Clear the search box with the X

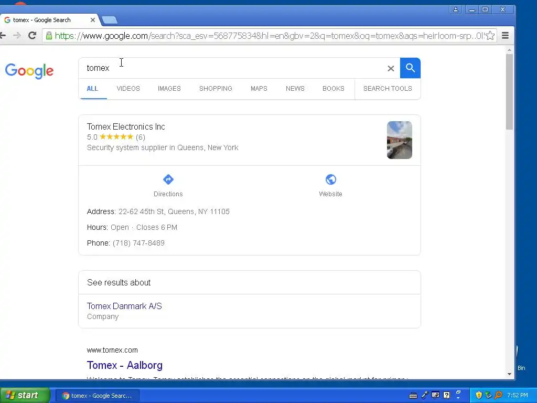click(x=391, y=68)
